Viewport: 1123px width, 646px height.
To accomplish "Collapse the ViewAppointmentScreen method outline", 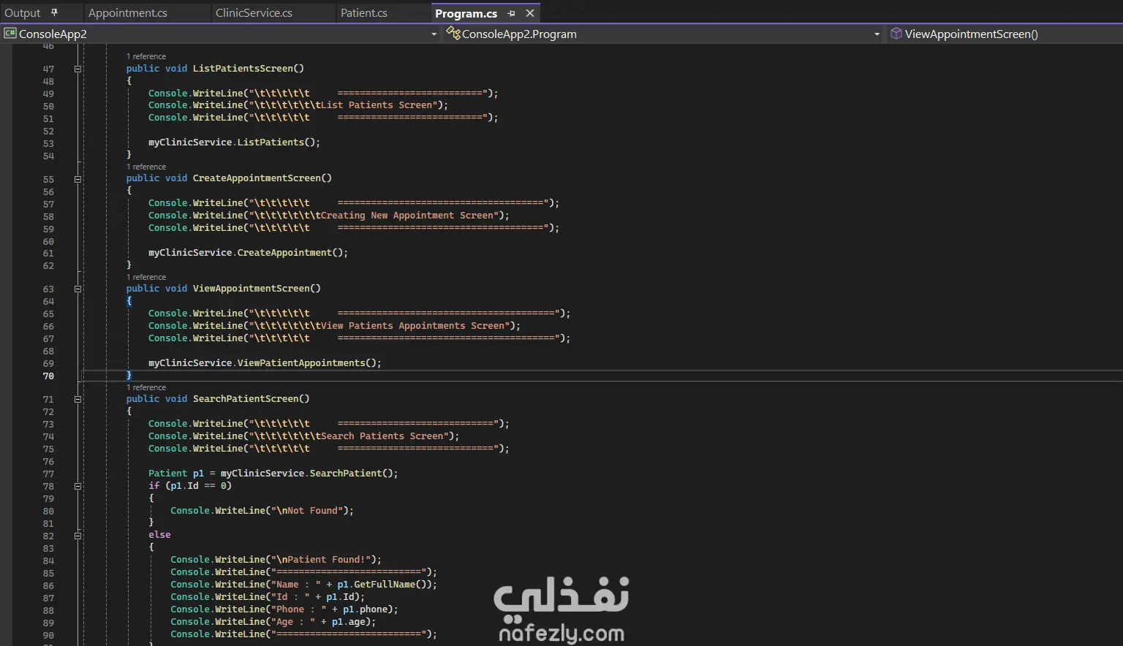I will [77, 289].
